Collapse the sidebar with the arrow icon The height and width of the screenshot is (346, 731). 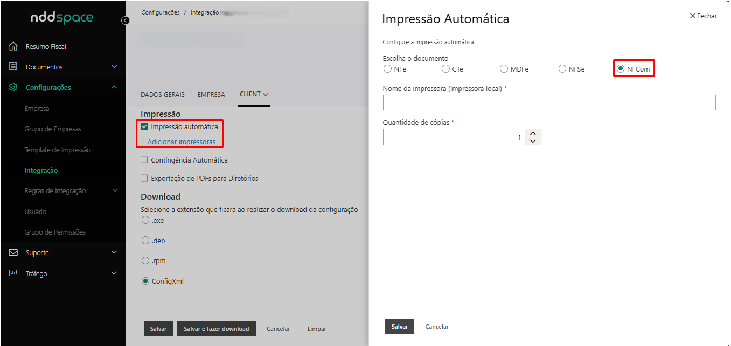(126, 20)
